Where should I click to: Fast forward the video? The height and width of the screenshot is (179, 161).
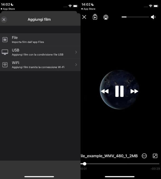[x=134, y=91]
